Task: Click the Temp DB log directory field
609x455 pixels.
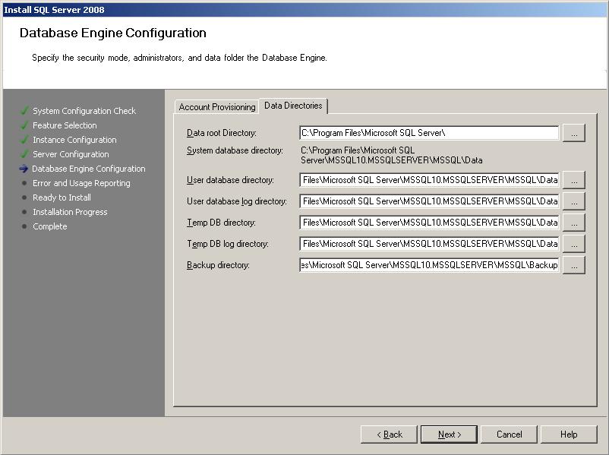Action: tap(429, 244)
